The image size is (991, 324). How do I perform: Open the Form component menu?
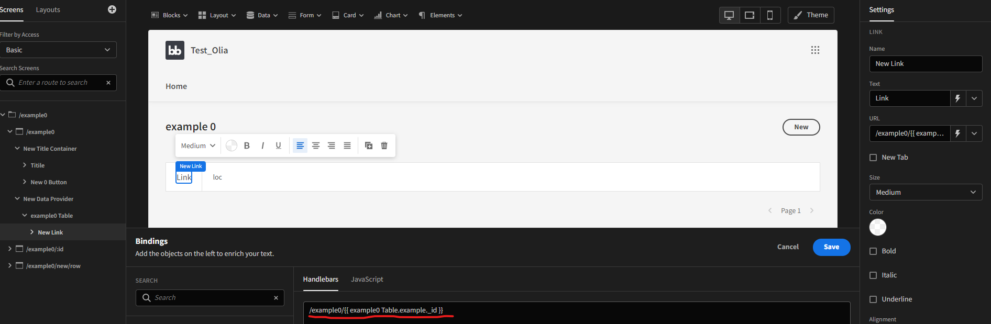click(305, 15)
